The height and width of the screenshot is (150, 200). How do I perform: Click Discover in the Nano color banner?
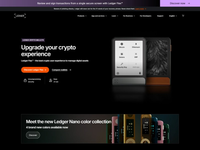[x=33, y=135]
